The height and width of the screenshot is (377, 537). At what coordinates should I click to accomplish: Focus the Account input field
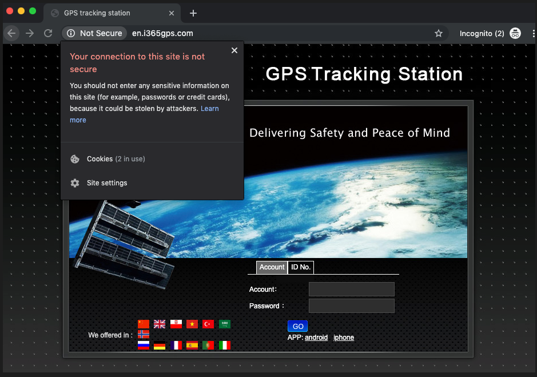pos(351,289)
